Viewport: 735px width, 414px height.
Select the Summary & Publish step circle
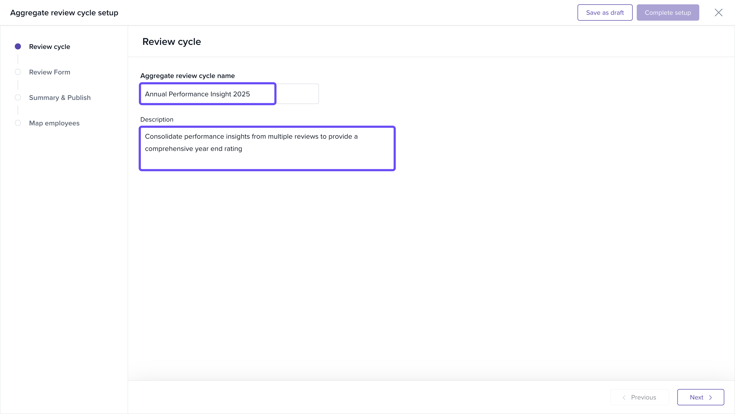[18, 97]
